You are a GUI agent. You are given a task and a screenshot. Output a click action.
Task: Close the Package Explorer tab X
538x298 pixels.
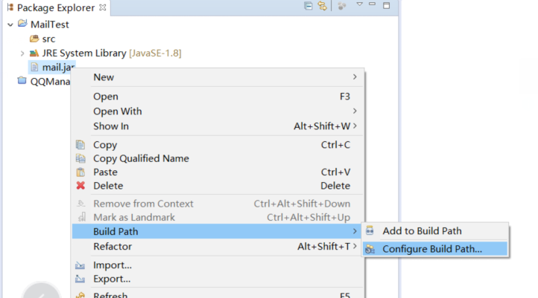[x=102, y=7]
